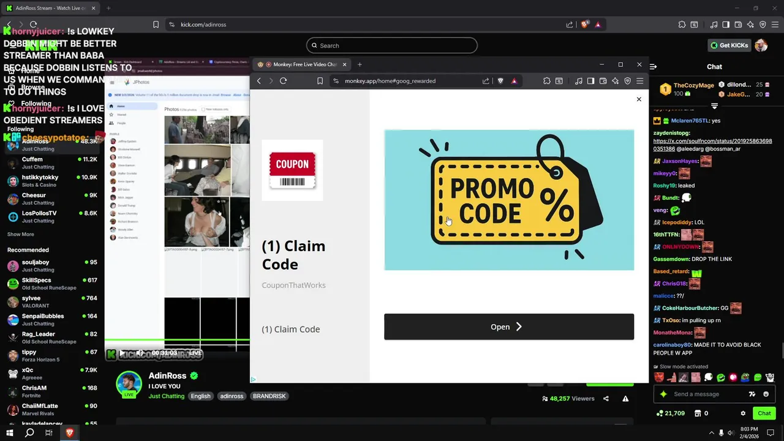784x441 pixels.
Task: Open xQc recommended channel
Action: pyautogui.click(x=52, y=374)
